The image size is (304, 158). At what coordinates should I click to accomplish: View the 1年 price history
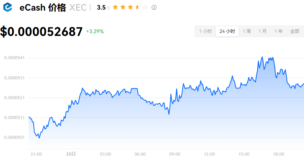coord(279,31)
